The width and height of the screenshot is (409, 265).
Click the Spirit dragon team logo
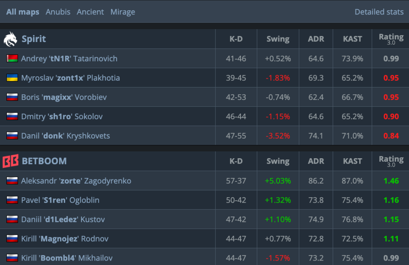(x=11, y=39)
